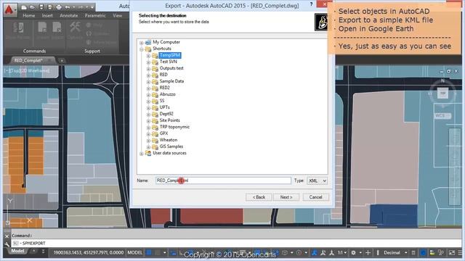Open the View ribbon tab

point(118,16)
